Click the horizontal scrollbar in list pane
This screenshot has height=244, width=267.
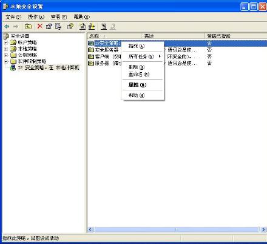pyautogui.click(x=177, y=229)
